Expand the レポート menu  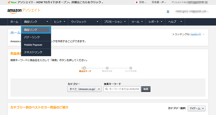click(155, 22)
